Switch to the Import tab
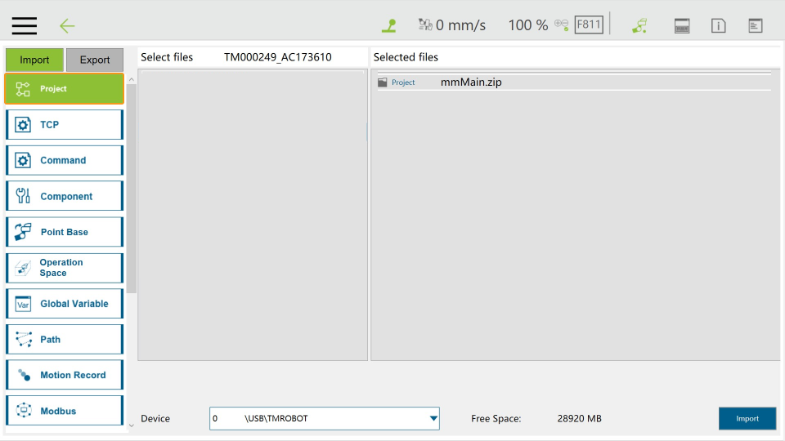Screen dimensions: 785x441 pyautogui.click(x=34, y=60)
